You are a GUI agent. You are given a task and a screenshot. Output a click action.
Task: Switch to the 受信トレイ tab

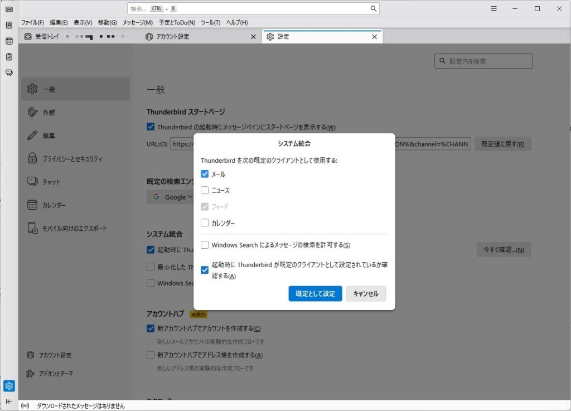[80, 36]
